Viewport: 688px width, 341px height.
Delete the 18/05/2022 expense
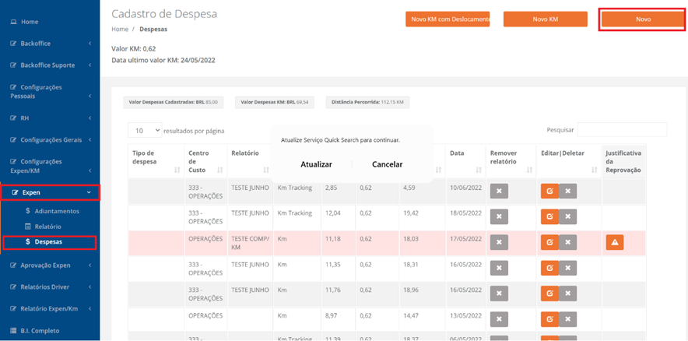coord(568,216)
